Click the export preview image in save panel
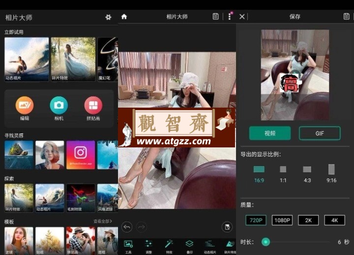The height and width of the screenshot is (255, 354). pos(295,75)
